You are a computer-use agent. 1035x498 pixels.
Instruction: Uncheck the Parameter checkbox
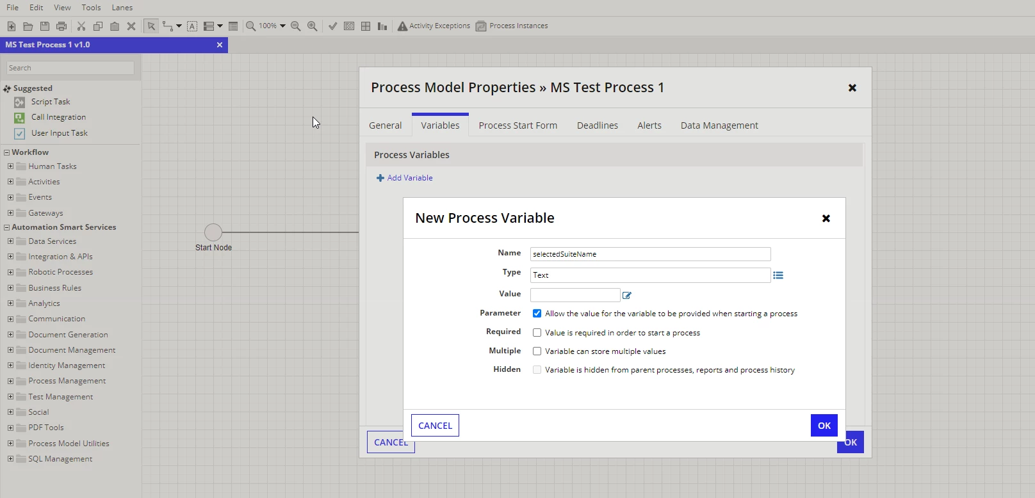tap(537, 314)
